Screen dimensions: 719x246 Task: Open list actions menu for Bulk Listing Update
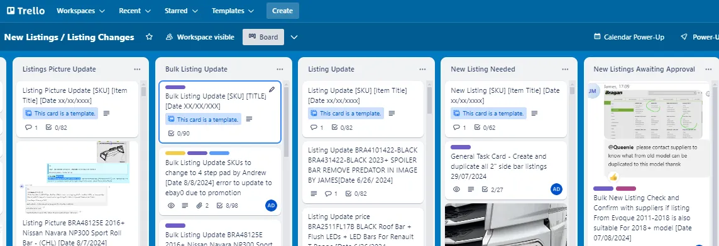[x=280, y=69]
